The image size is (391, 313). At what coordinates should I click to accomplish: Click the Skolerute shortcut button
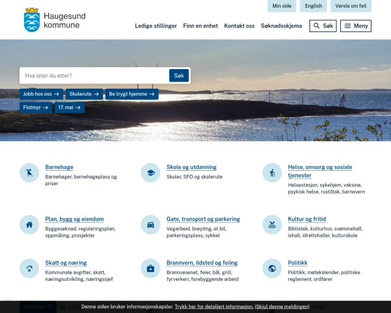coord(84,94)
